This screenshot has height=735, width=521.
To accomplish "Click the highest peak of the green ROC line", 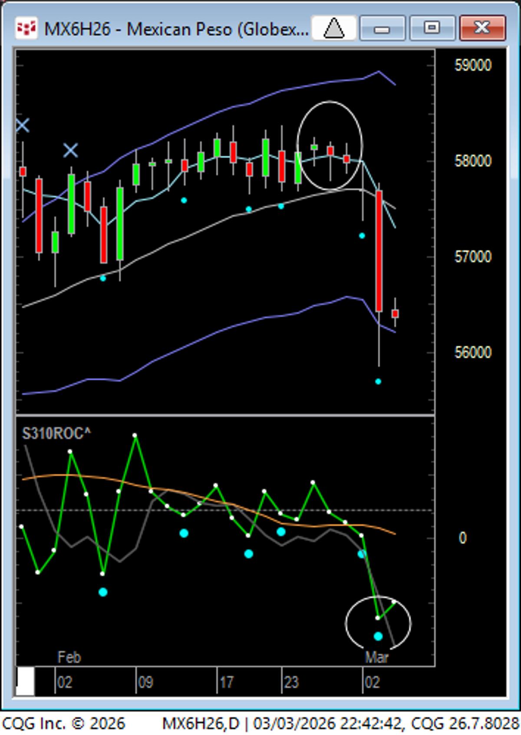I will (135, 435).
